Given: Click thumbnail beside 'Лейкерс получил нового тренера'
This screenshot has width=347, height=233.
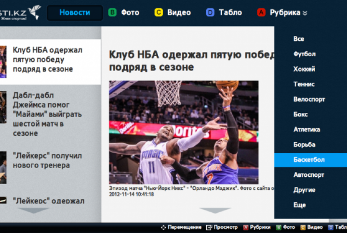Looking at the screenshot, I should point(3,168).
